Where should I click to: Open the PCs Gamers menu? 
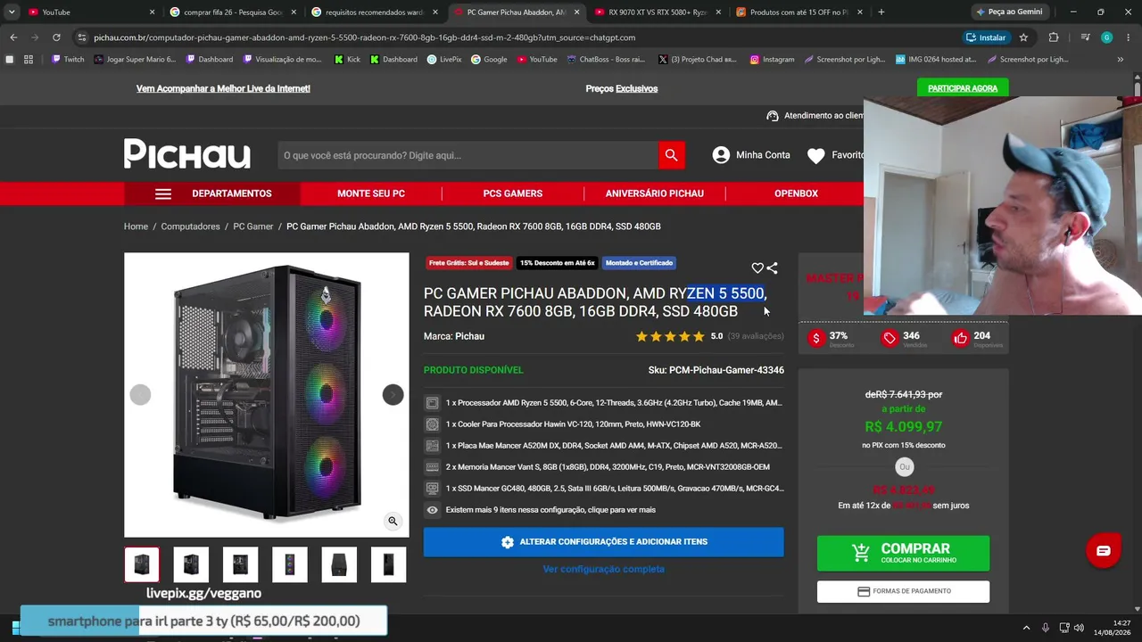pyautogui.click(x=513, y=193)
